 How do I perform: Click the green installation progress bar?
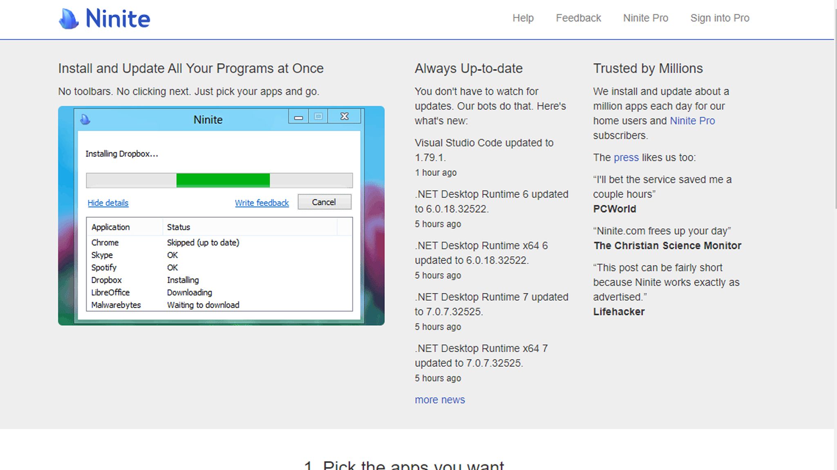(223, 180)
